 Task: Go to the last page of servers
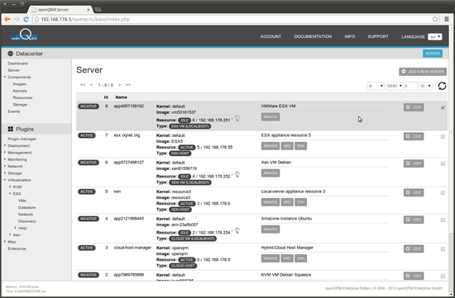(128, 85)
